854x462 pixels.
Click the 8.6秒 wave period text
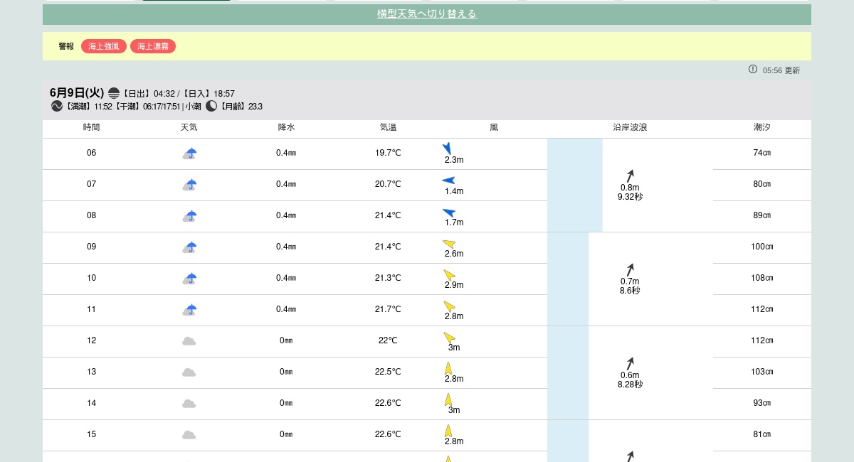[630, 291]
